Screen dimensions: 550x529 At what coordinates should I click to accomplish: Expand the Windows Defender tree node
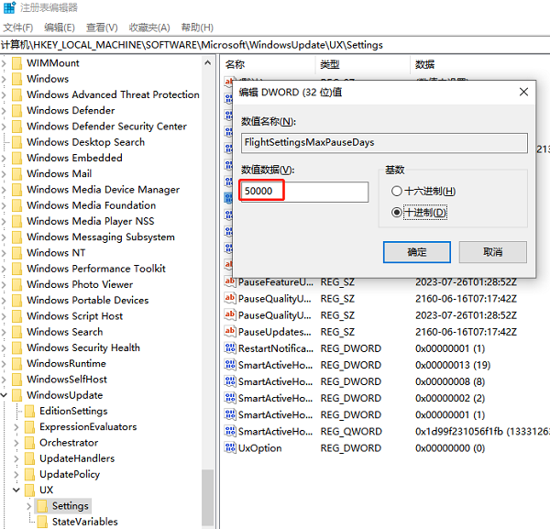[x=4, y=111]
